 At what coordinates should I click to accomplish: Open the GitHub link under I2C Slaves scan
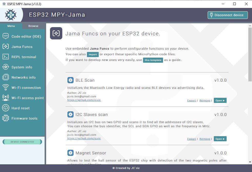[84, 138]
